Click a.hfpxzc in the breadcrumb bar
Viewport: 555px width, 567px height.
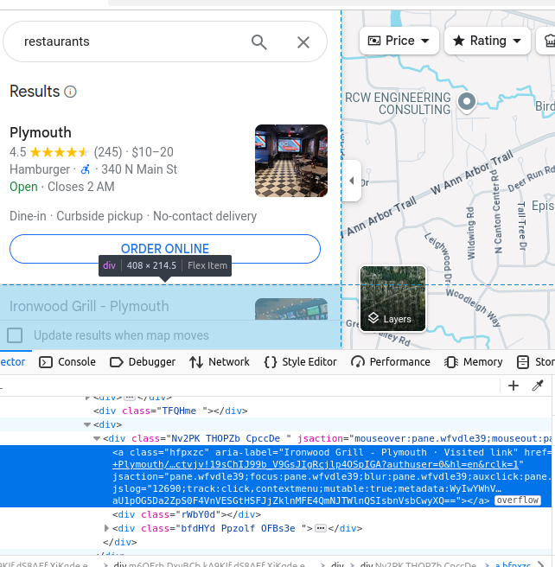tap(513, 564)
